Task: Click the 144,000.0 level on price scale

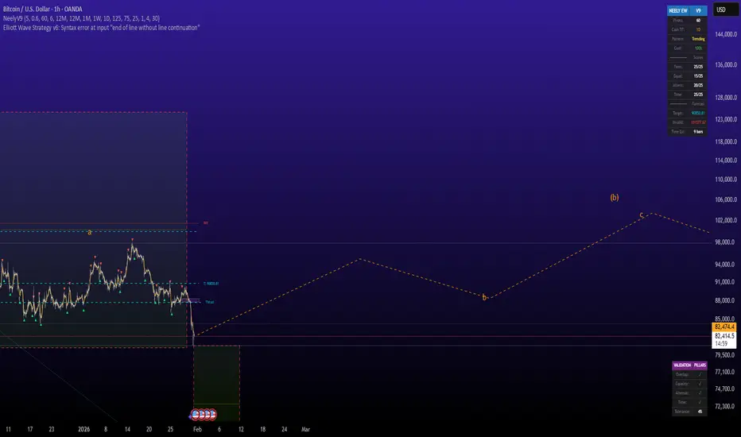Action: tap(724, 35)
